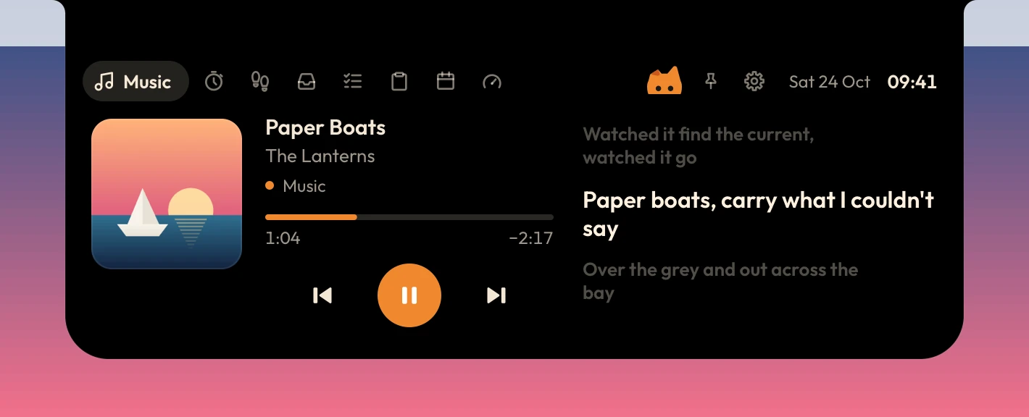Open the timer tab icon
The height and width of the screenshot is (417, 1029).
click(x=214, y=81)
